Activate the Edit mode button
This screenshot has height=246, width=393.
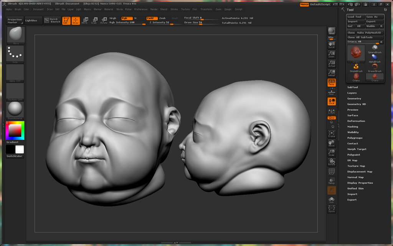pos(66,21)
